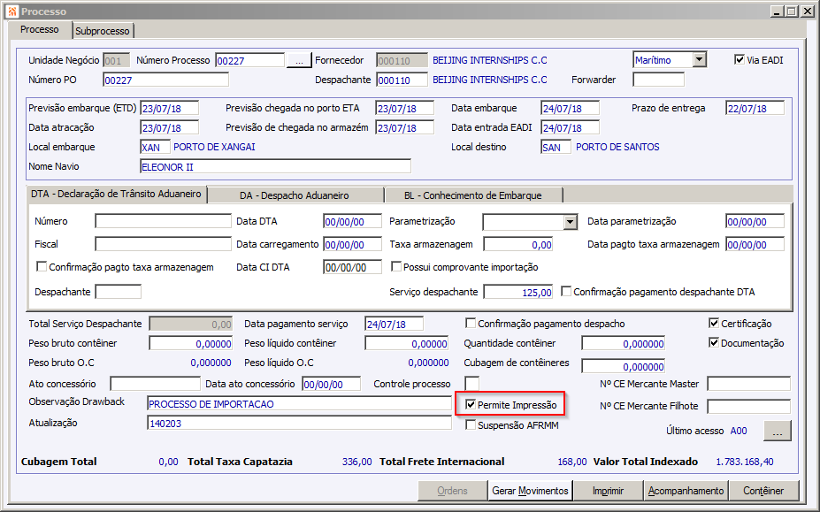Click Data pagamento serviço field
820x512 pixels.
click(395, 324)
